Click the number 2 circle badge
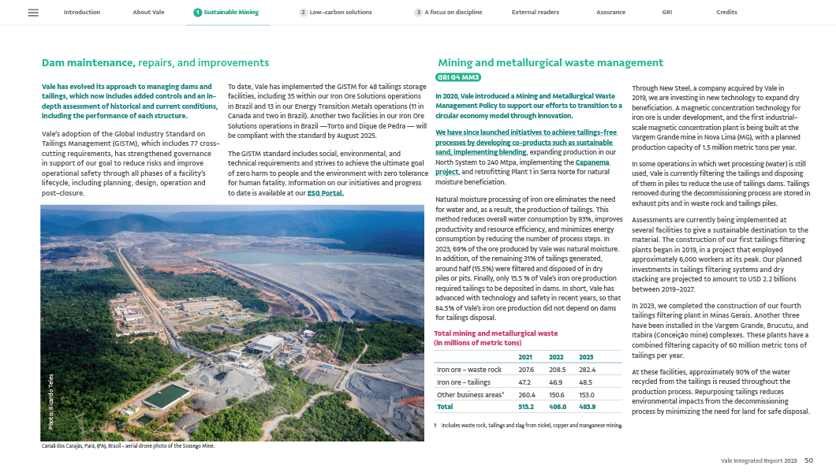 pos(303,13)
